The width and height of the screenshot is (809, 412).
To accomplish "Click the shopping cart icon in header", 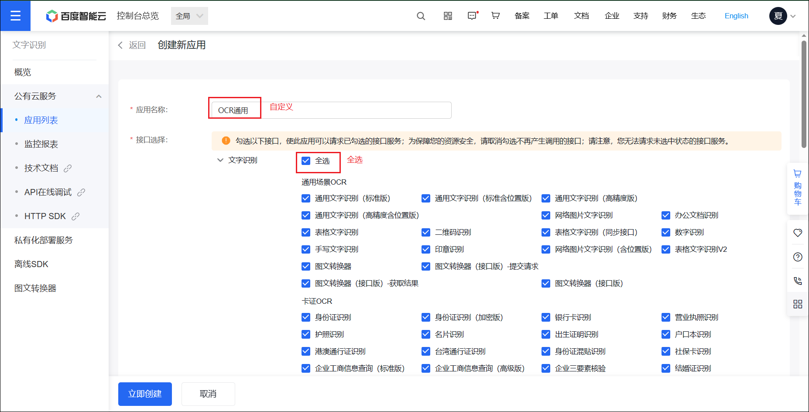I will [x=495, y=16].
